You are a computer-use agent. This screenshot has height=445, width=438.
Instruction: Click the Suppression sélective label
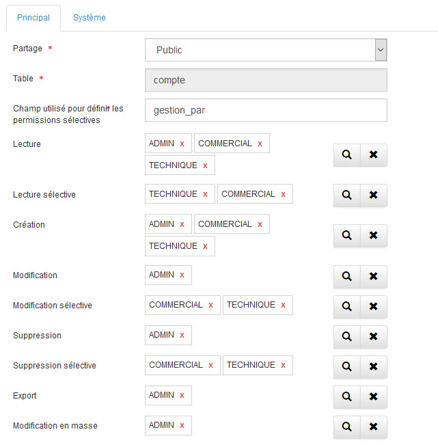click(x=55, y=366)
